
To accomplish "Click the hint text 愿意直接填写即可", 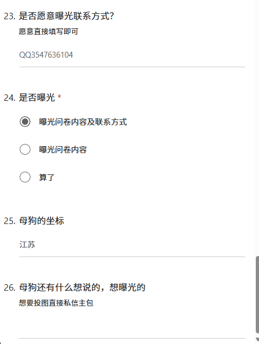I will (x=48, y=31).
